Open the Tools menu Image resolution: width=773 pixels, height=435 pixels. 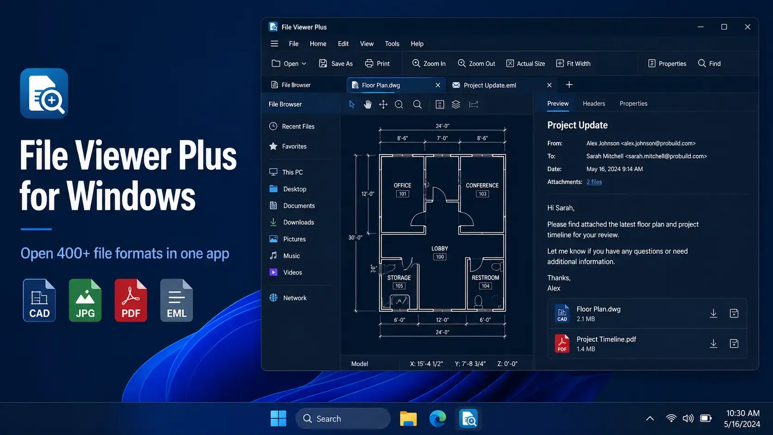click(x=392, y=43)
